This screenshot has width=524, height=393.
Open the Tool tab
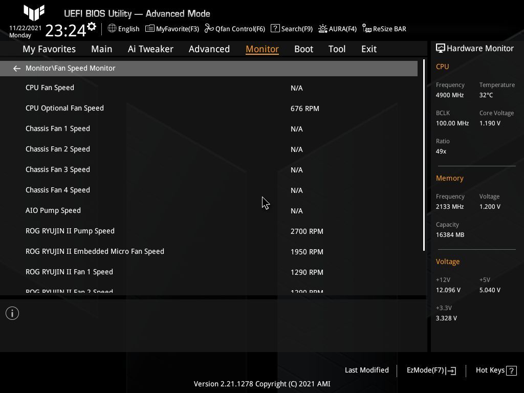(337, 49)
